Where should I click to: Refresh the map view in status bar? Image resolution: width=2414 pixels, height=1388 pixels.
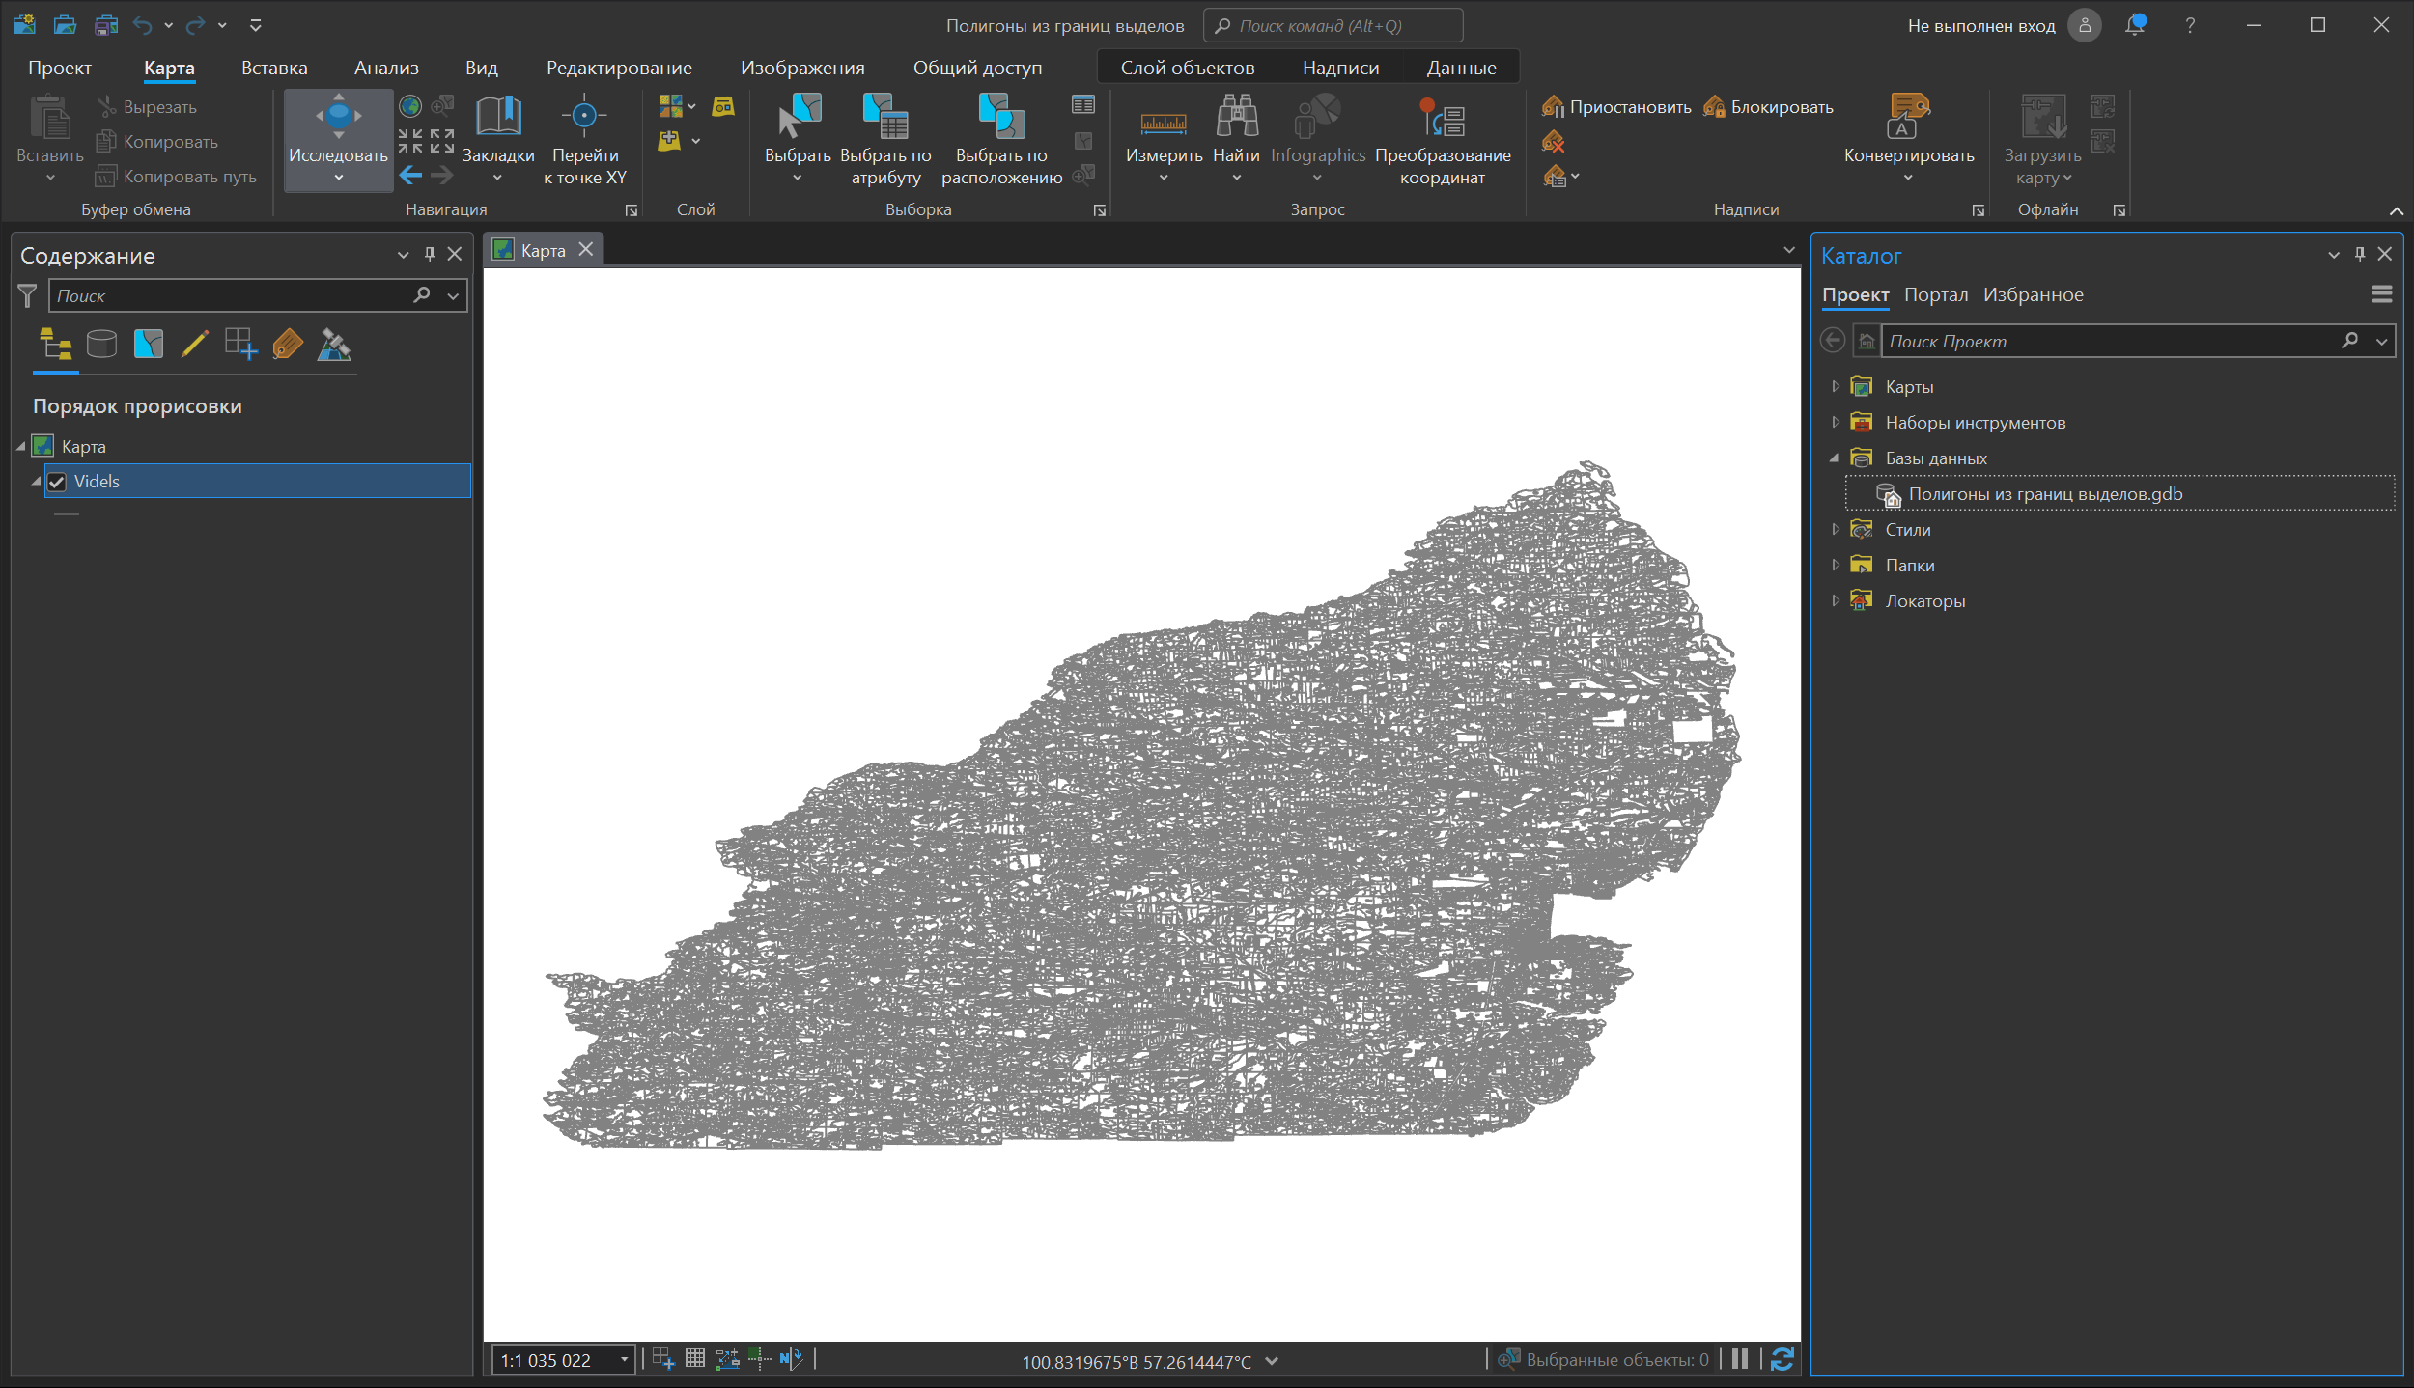(x=1782, y=1359)
